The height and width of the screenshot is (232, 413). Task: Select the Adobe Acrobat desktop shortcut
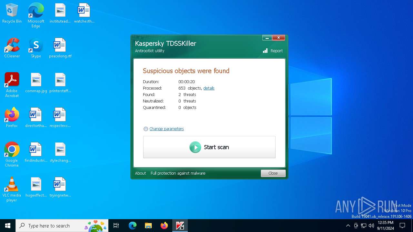pyautogui.click(x=12, y=85)
